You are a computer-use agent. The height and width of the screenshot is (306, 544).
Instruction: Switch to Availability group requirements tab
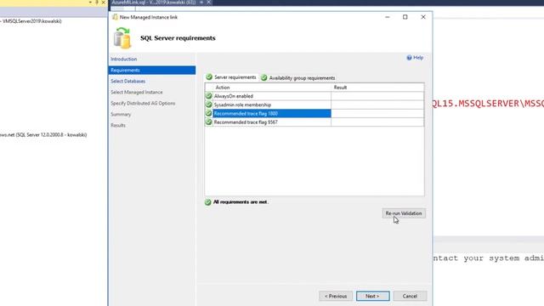click(x=298, y=77)
